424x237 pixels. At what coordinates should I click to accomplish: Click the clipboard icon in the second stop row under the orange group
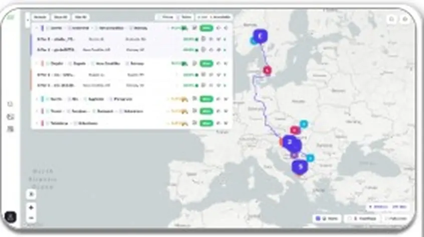click(x=203, y=85)
